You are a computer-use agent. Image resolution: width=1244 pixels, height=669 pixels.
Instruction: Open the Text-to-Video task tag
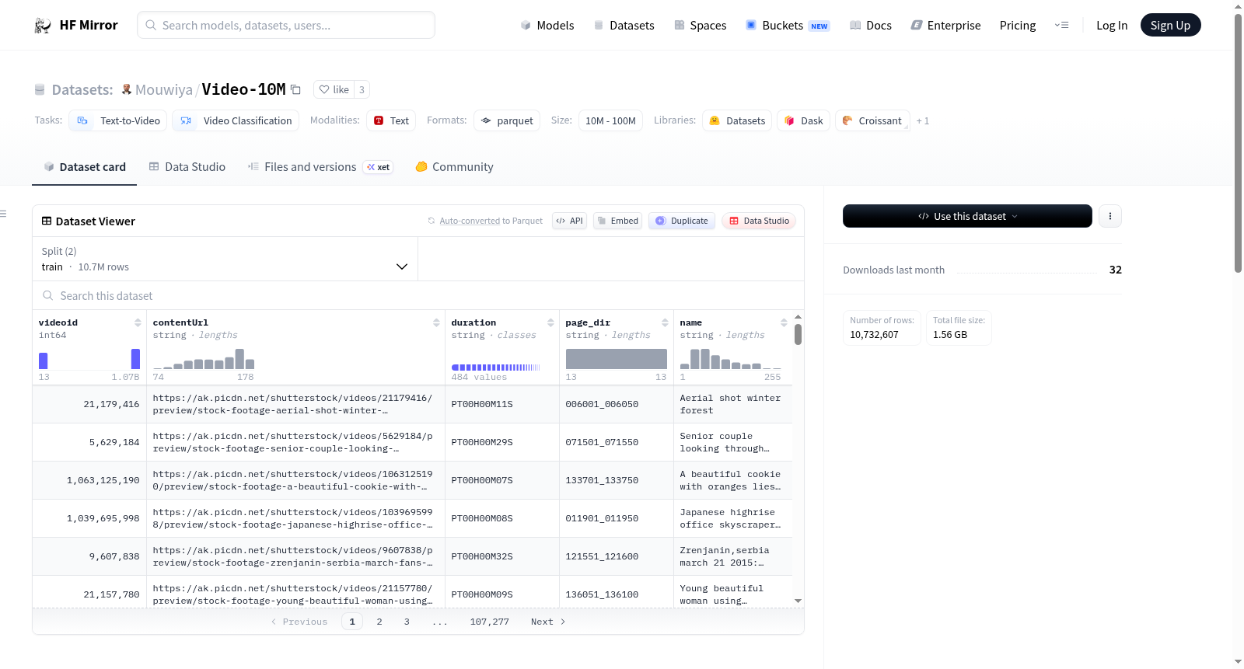click(x=118, y=120)
